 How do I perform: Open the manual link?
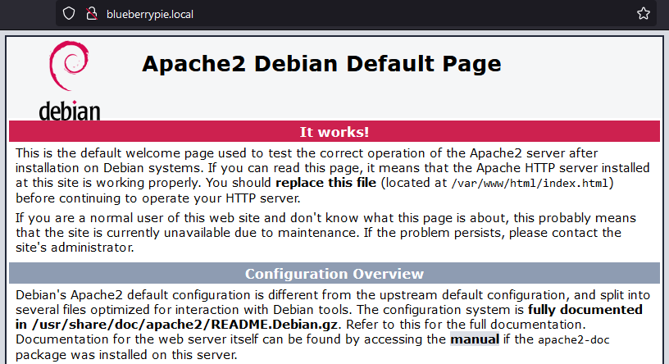click(x=475, y=339)
